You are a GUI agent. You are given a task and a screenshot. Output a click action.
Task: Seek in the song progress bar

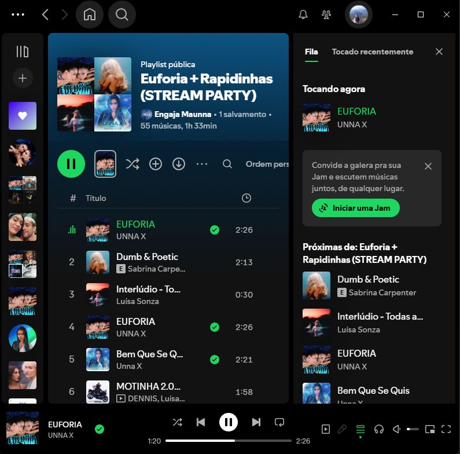click(228, 441)
